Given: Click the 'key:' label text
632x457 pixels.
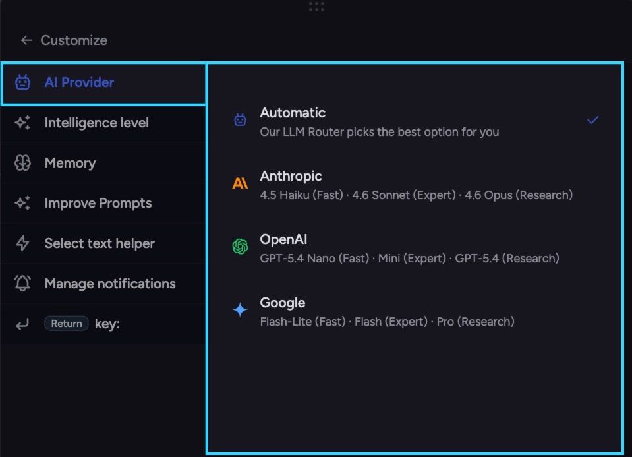Looking at the screenshot, I should point(107,324).
